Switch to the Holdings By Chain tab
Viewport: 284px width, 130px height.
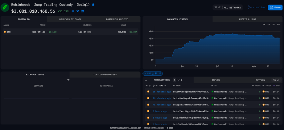(70, 19)
